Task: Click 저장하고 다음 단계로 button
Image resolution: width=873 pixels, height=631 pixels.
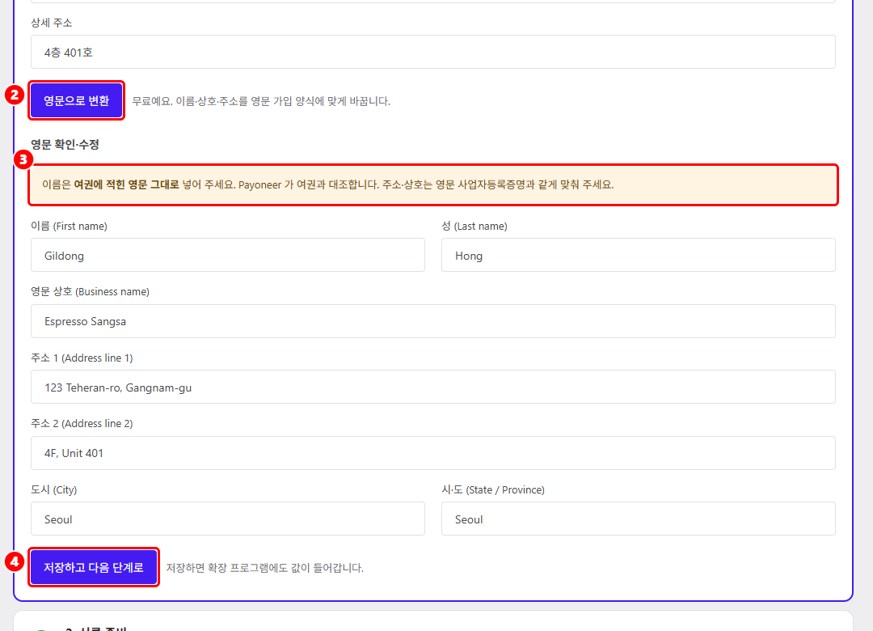Action: 94,567
